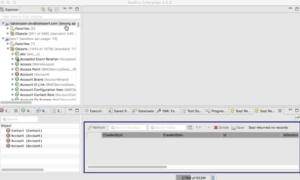
Task: Expand the Accepted Event Relation object
Action: (12, 59)
